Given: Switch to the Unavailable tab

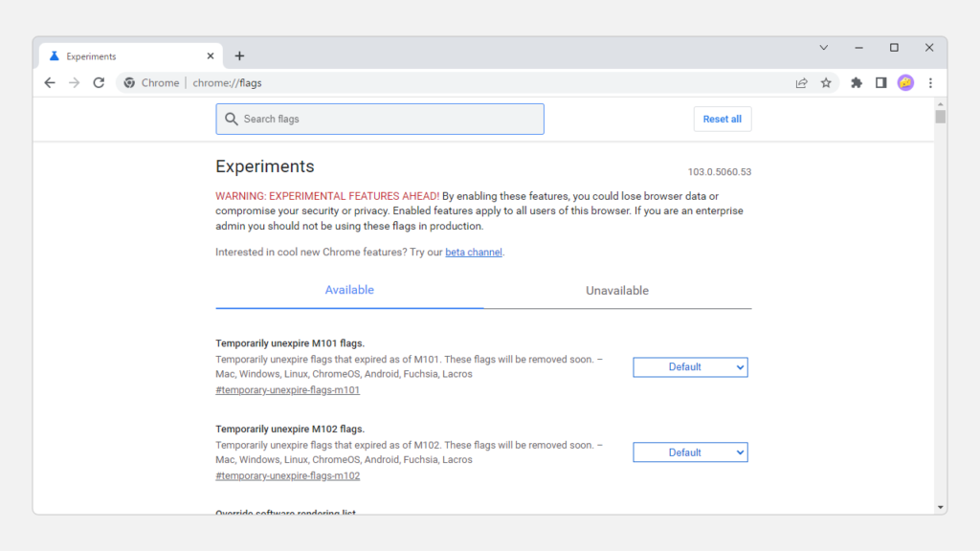Looking at the screenshot, I should 617,291.
